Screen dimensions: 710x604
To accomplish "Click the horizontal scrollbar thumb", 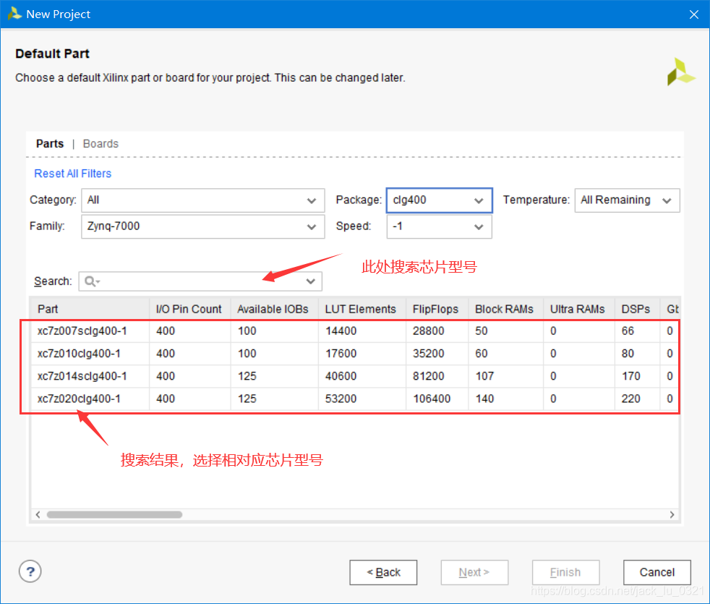I will point(114,514).
